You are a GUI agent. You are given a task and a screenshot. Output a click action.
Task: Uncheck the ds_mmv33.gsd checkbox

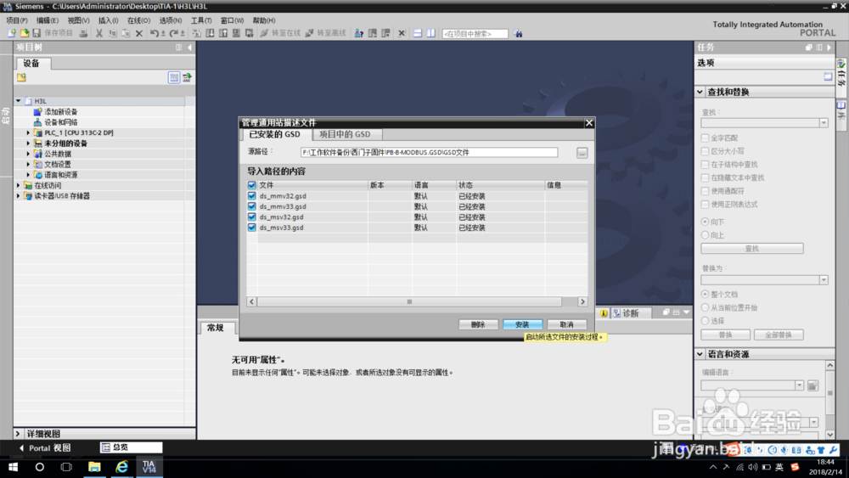252,206
